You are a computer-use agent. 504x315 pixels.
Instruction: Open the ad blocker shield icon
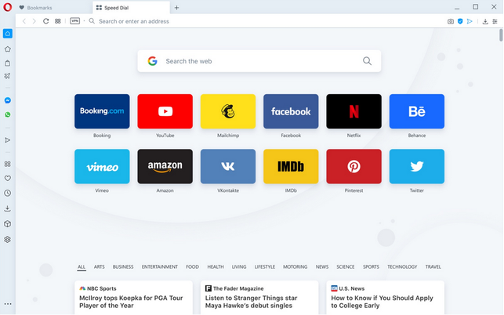coord(460,21)
